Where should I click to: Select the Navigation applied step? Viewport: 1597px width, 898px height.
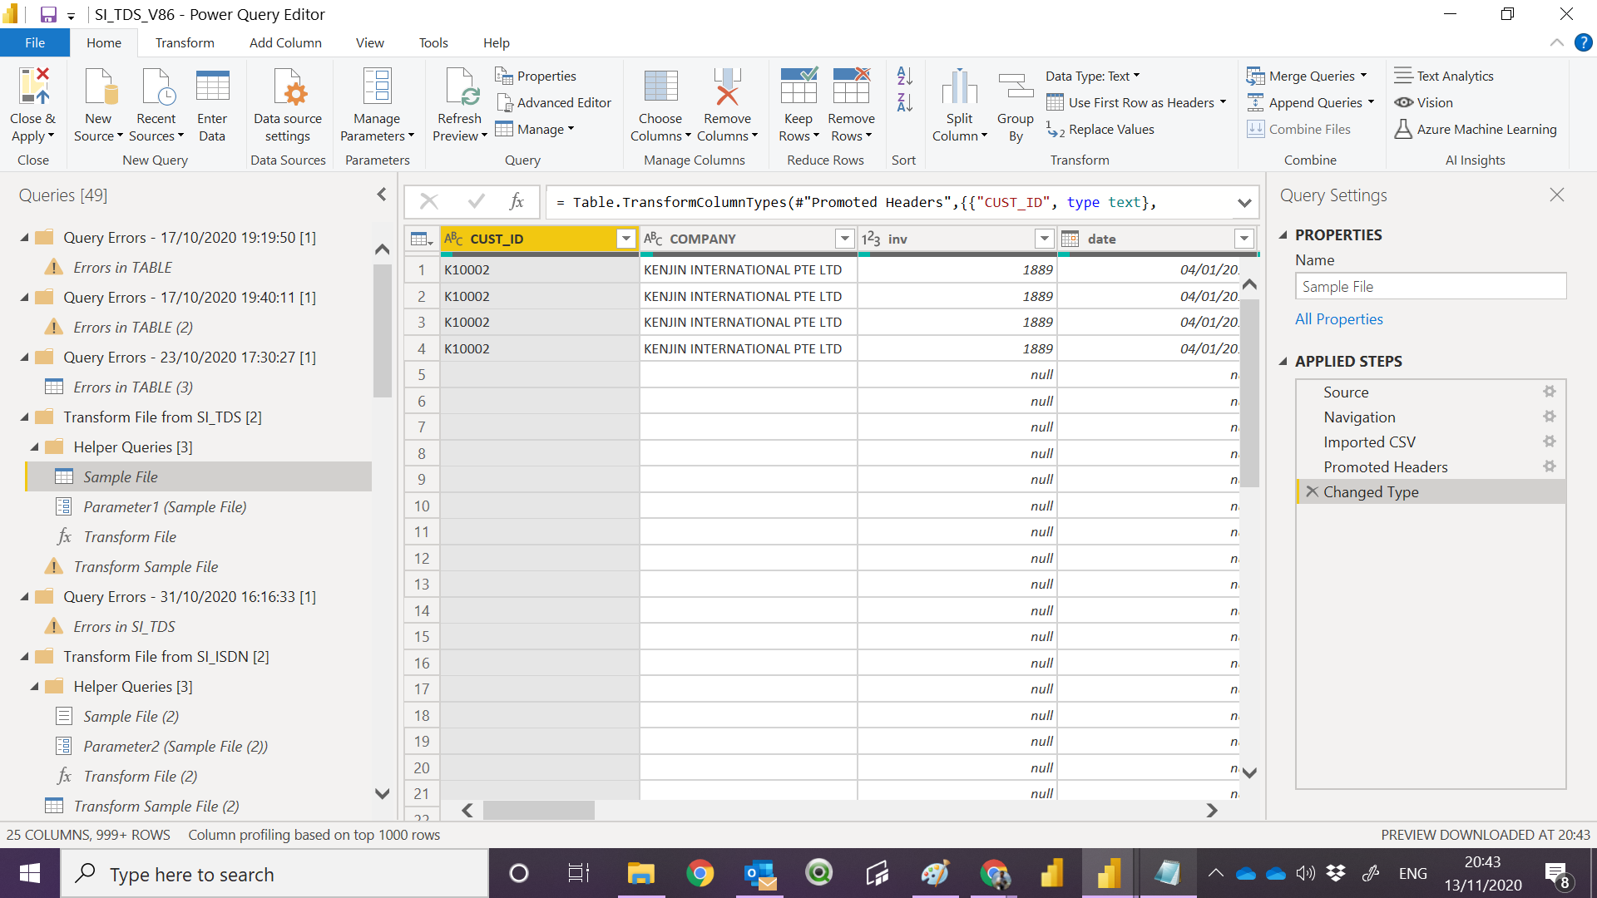tap(1431, 417)
